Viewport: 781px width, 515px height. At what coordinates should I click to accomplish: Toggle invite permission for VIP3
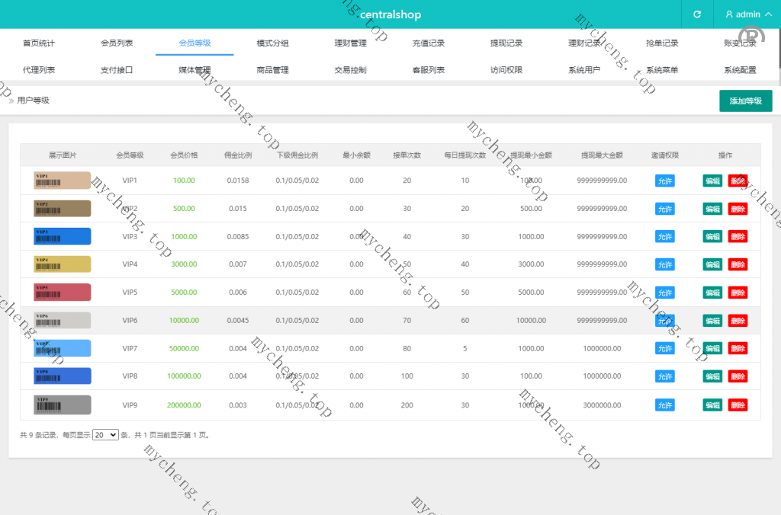coord(664,237)
